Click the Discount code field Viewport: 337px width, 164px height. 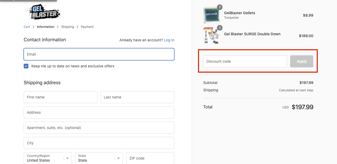coord(245,61)
